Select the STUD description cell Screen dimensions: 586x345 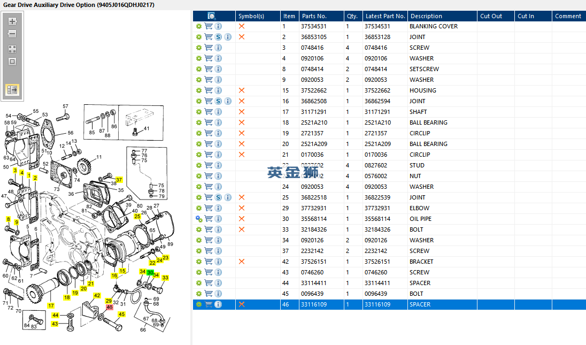[417, 165]
